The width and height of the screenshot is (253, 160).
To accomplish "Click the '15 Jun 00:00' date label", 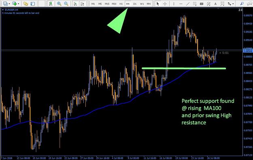I will (39, 158).
